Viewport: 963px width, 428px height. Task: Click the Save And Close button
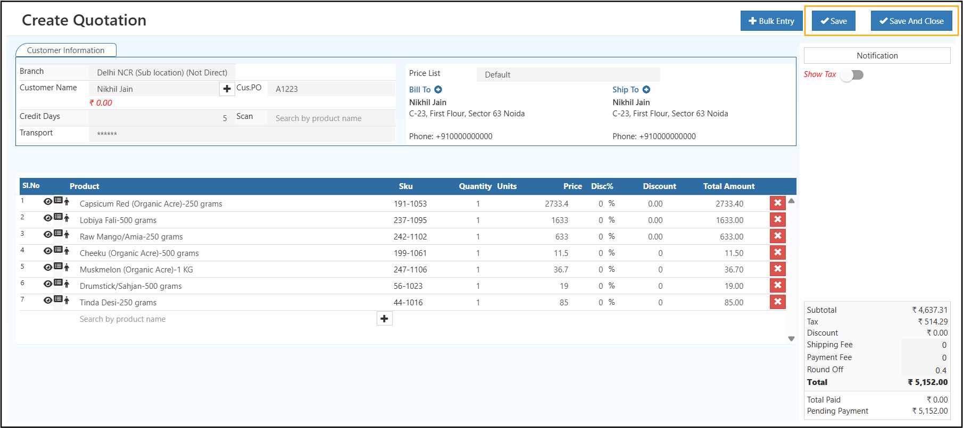(x=911, y=21)
